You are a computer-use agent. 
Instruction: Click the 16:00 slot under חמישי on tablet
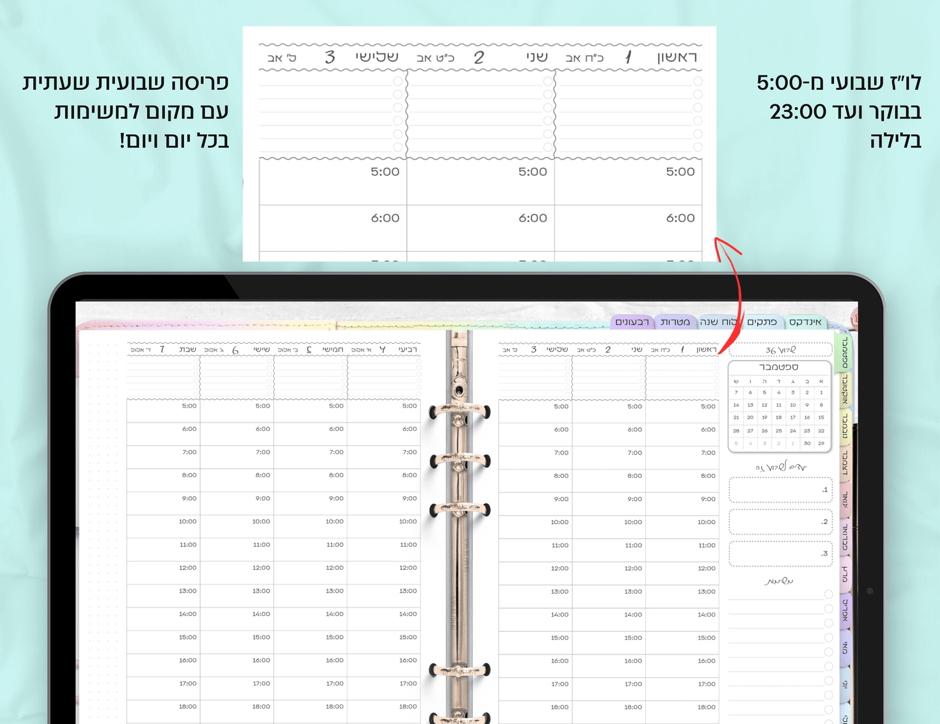[310, 665]
